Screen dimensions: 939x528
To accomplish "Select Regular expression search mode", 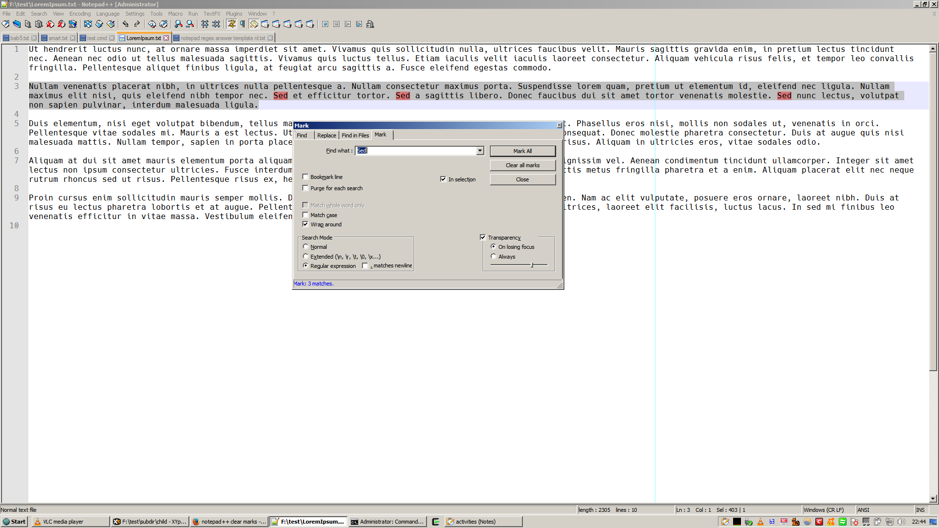I will click(306, 265).
